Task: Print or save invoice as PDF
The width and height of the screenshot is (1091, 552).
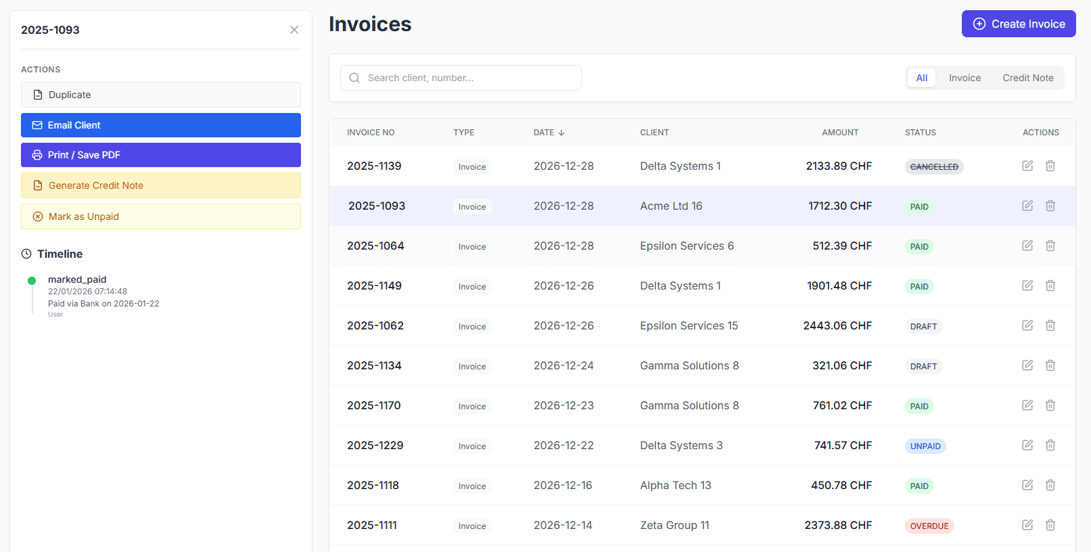Action: click(x=161, y=155)
